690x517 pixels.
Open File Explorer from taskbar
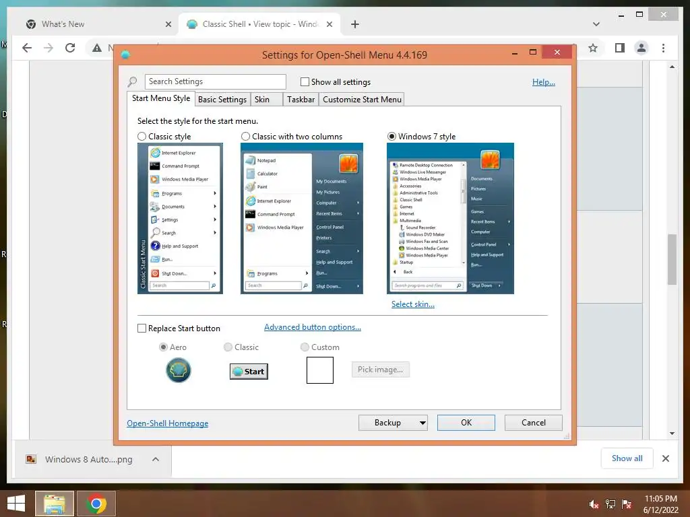[55, 504]
